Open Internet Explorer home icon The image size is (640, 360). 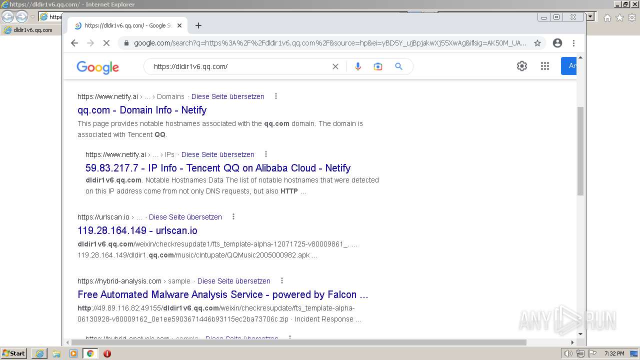point(607,17)
